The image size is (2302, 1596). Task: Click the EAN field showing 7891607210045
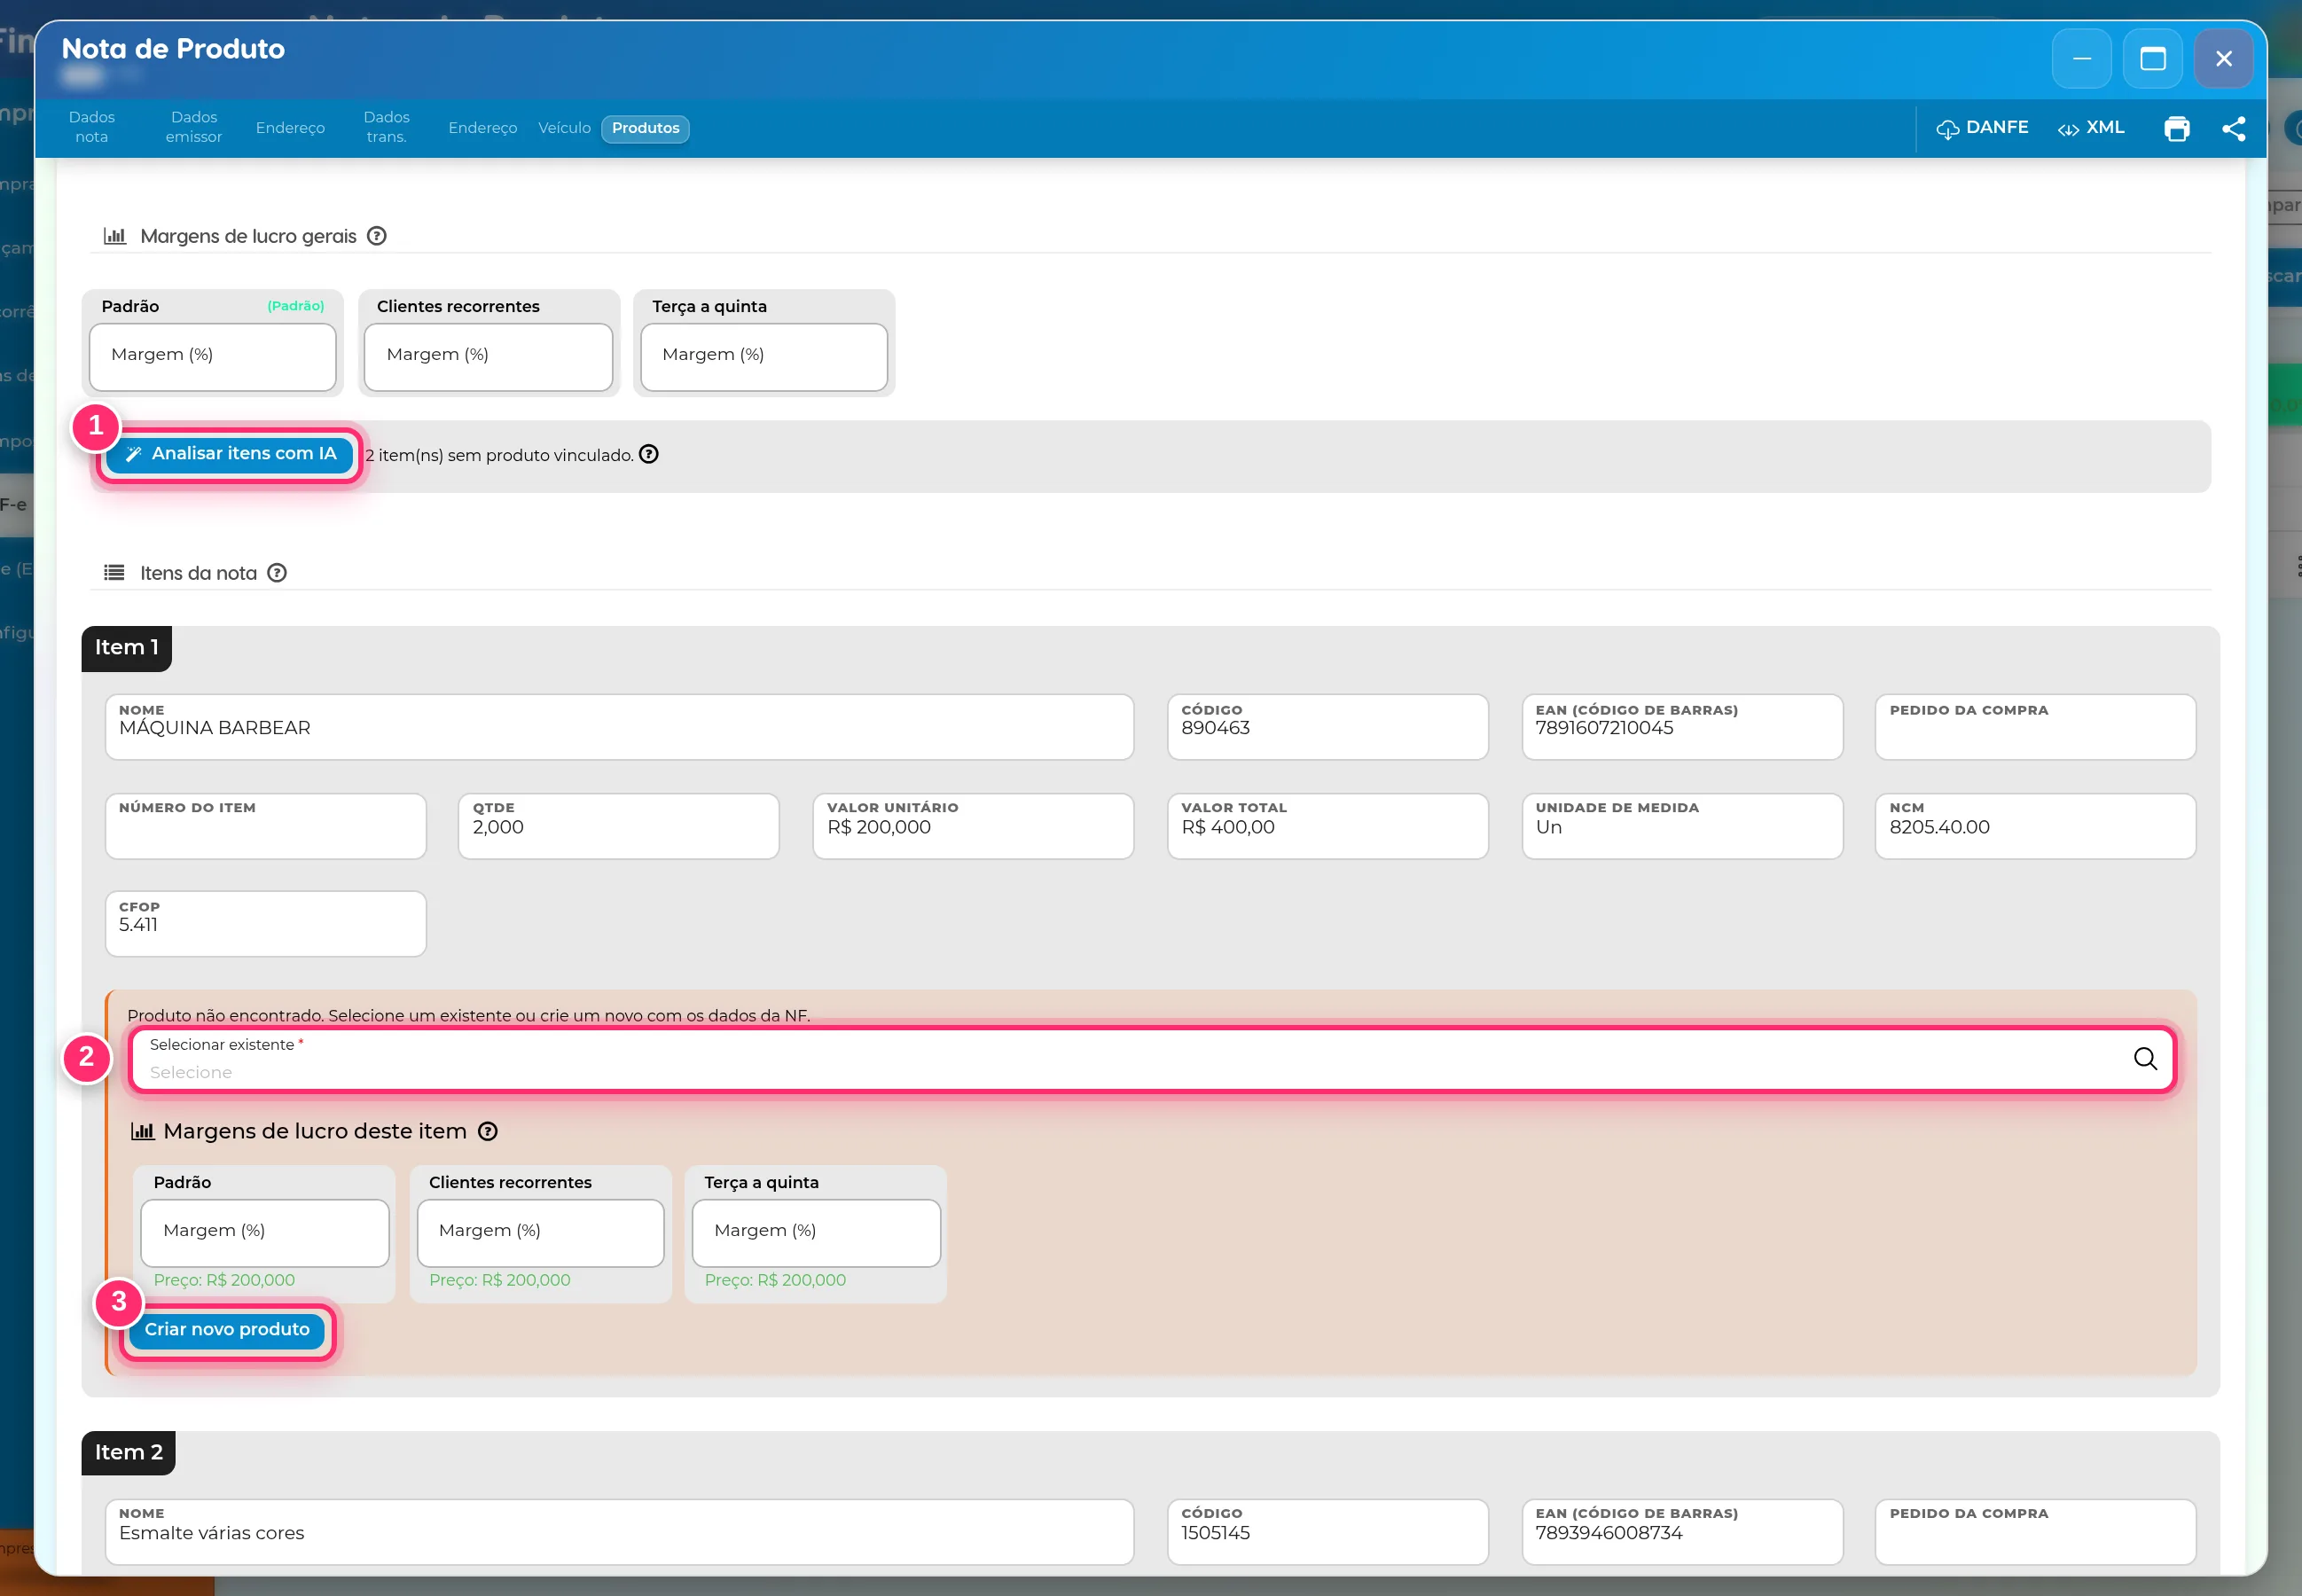pos(1682,727)
